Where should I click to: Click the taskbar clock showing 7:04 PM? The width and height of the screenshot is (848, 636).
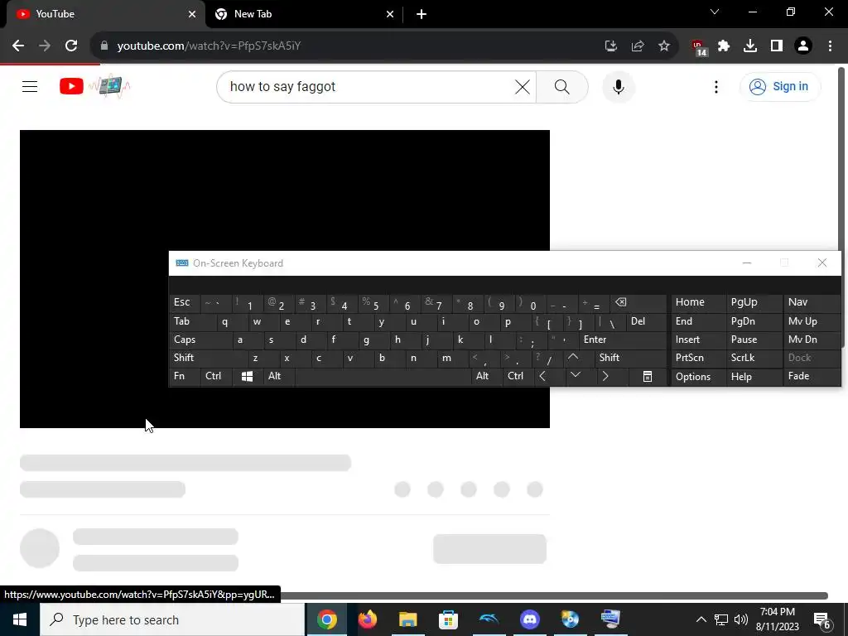pos(777,619)
